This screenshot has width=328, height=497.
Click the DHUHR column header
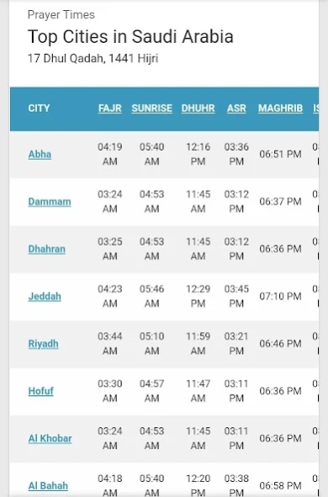click(198, 108)
